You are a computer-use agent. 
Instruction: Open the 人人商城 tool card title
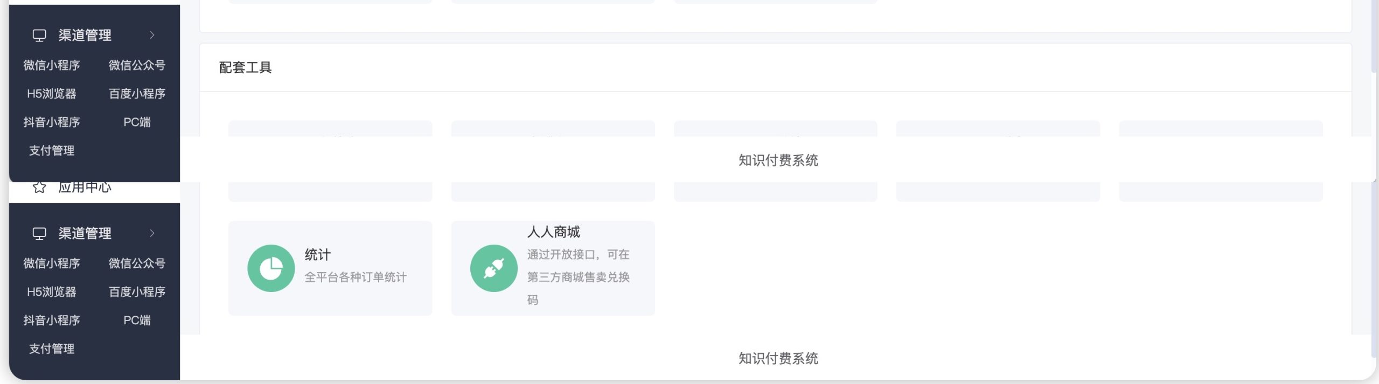(x=553, y=232)
